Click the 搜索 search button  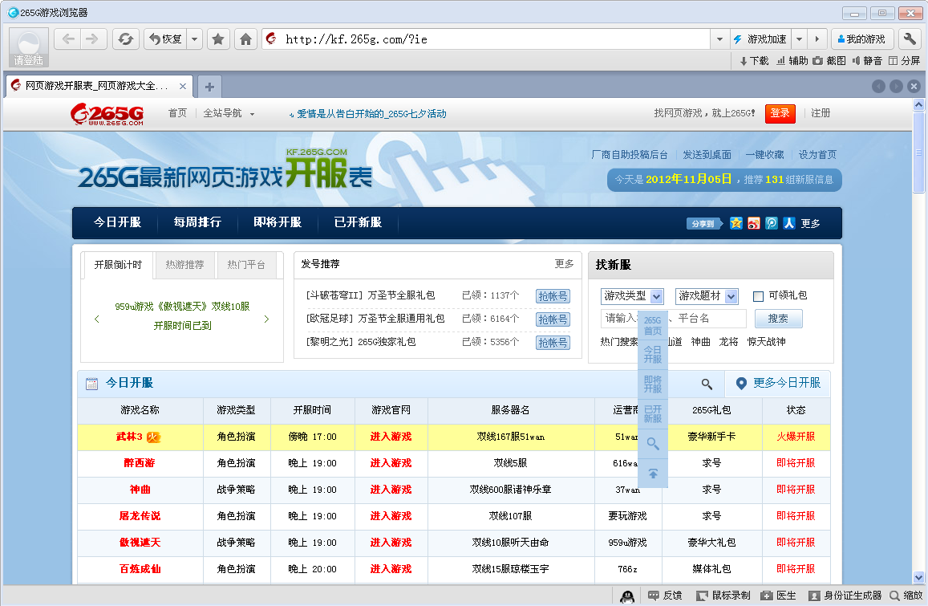click(778, 319)
